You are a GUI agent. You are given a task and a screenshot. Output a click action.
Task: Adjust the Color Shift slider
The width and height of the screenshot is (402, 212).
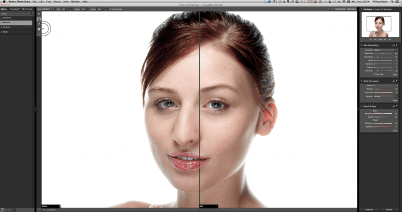pyautogui.click(x=383, y=92)
